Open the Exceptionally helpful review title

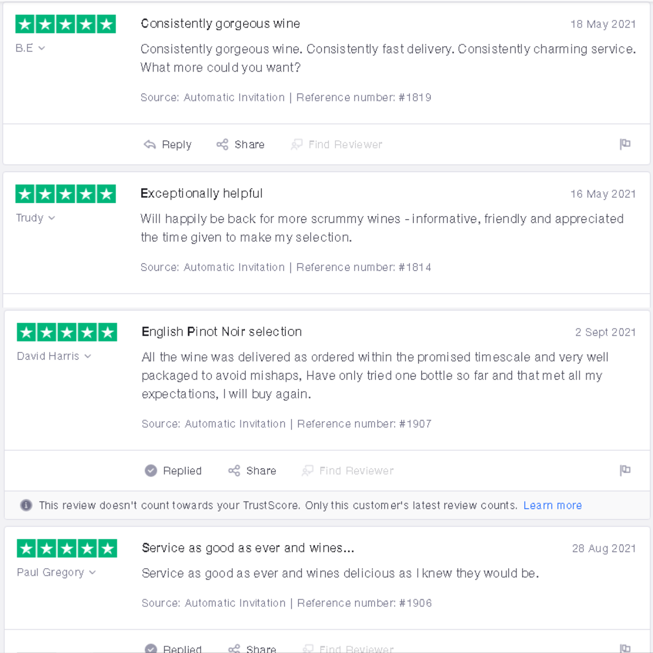coord(202,193)
